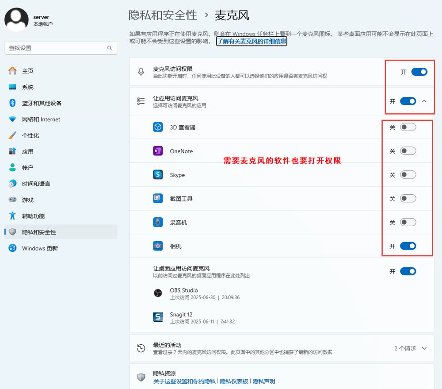This screenshot has width=442, height=389.
Task: Click the 时间和语言 clock globe icon
Action: coord(12,184)
